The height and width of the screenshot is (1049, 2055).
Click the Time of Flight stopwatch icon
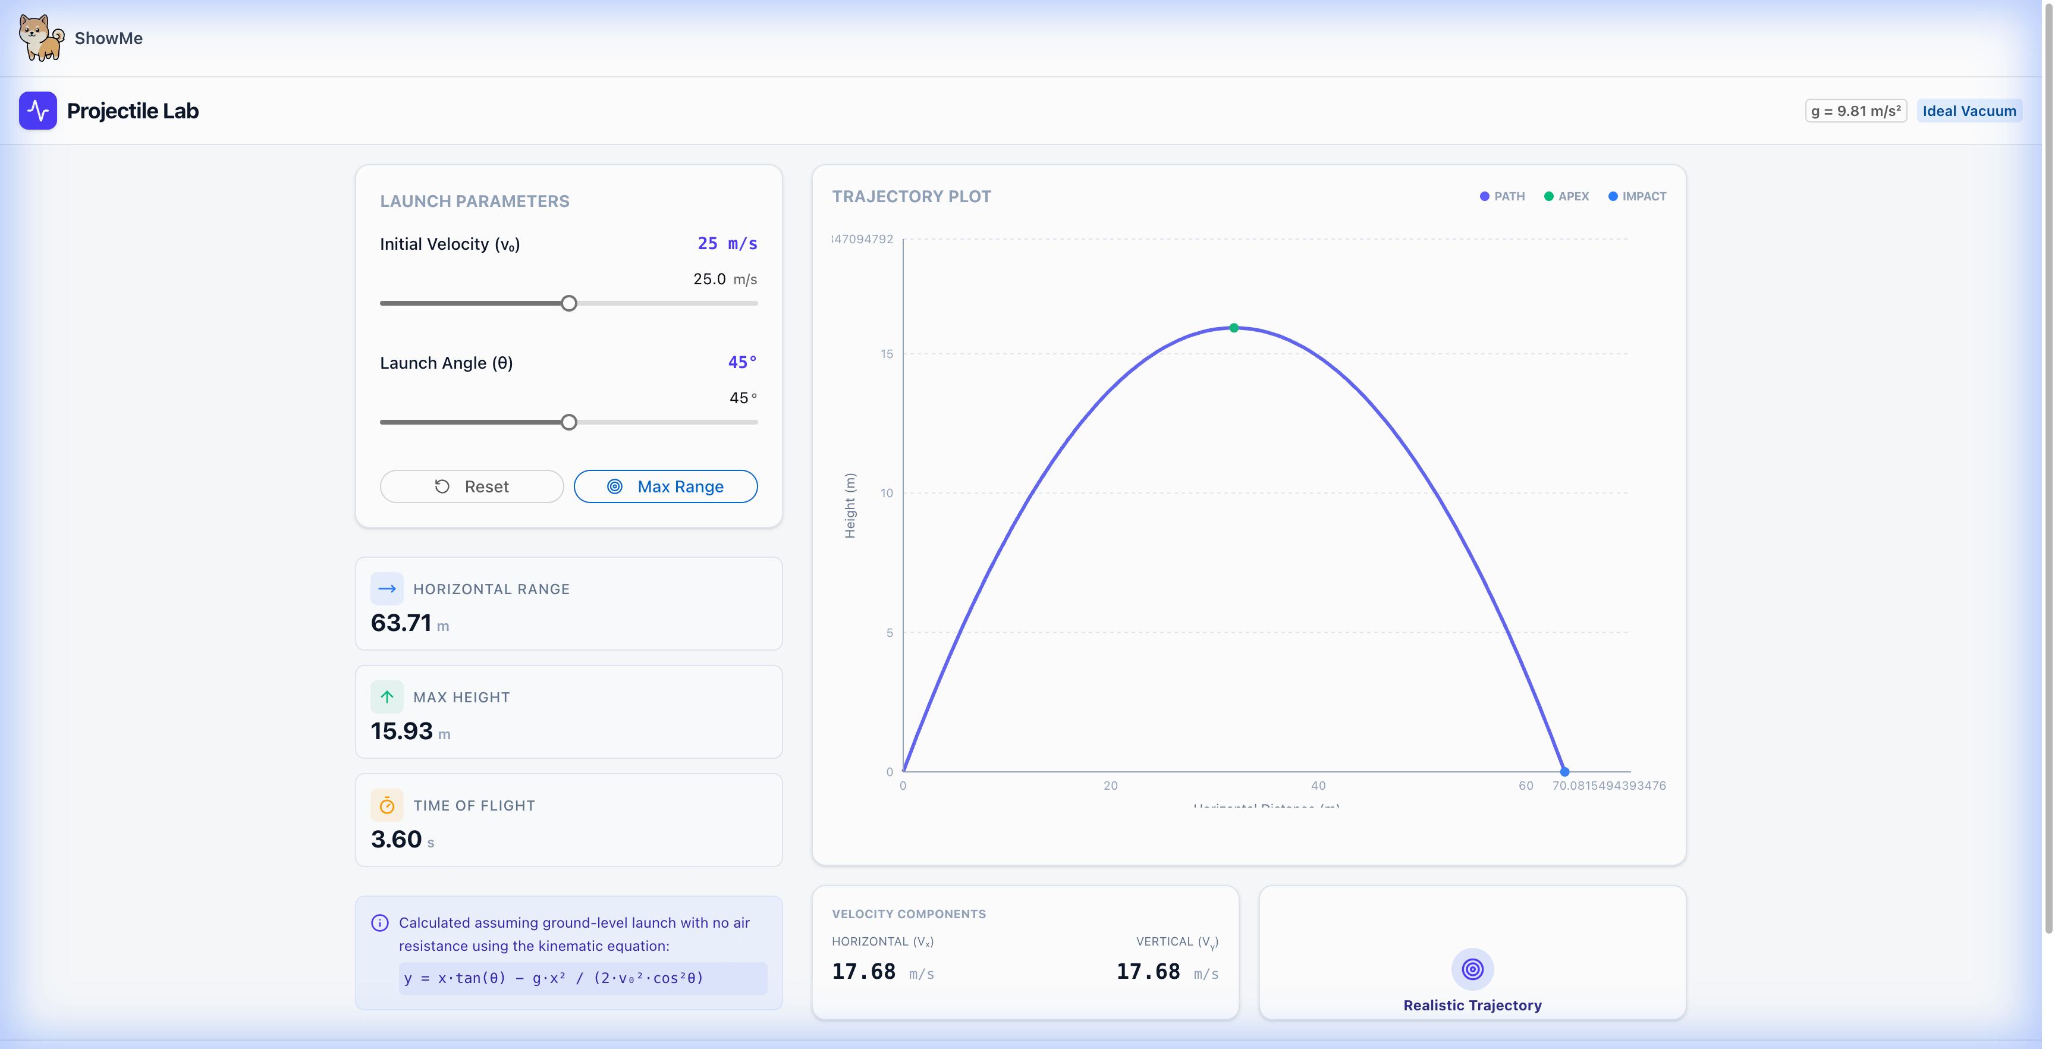coord(387,805)
